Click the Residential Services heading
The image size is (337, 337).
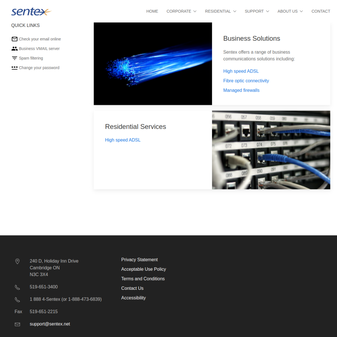click(x=136, y=127)
